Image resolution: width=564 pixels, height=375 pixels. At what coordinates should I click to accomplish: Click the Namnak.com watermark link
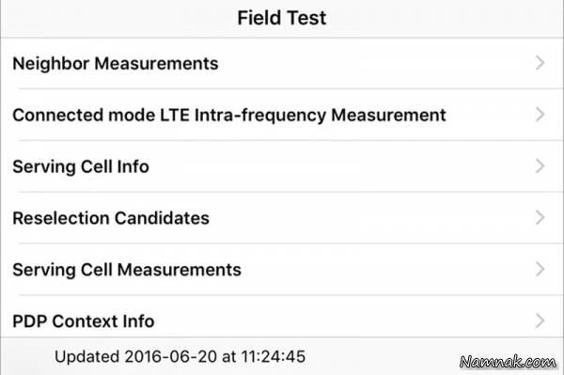click(x=508, y=362)
